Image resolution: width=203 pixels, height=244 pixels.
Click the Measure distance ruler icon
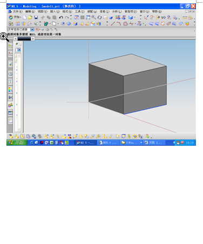point(185,17)
